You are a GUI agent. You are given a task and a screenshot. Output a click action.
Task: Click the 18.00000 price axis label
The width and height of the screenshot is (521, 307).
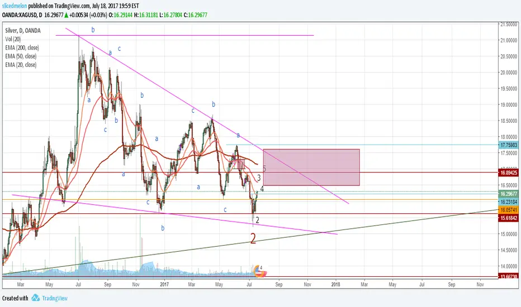point(509,137)
